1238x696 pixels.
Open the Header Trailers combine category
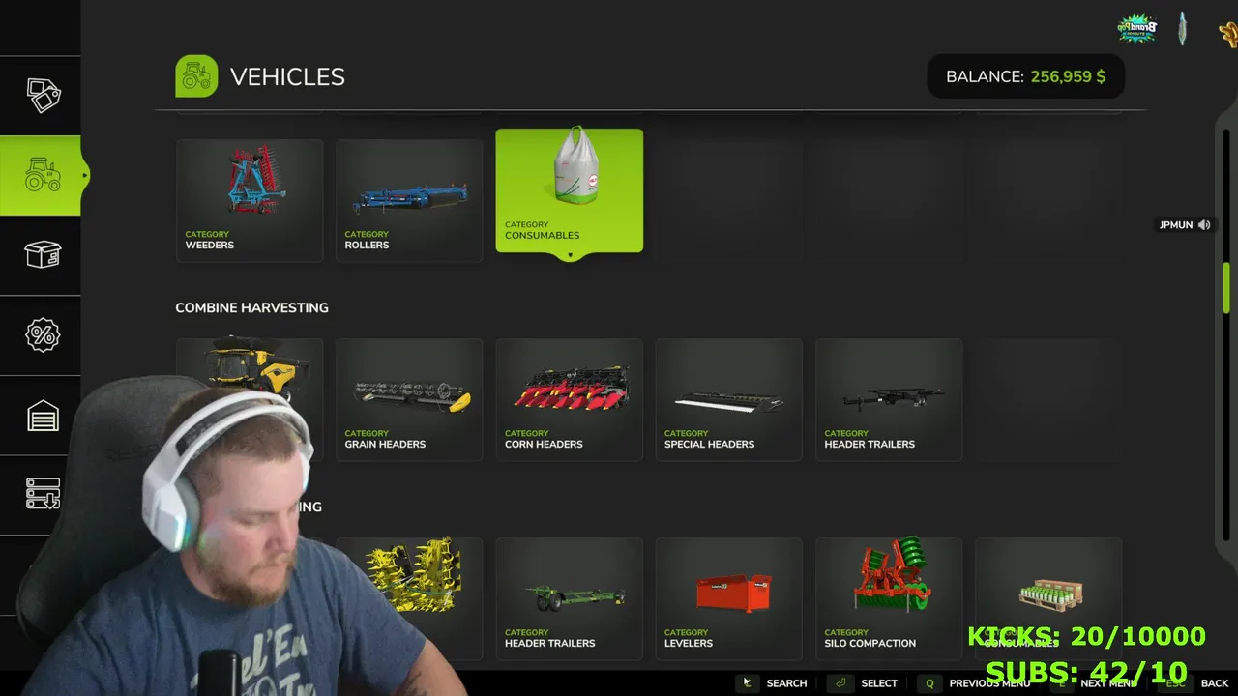[x=889, y=399]
